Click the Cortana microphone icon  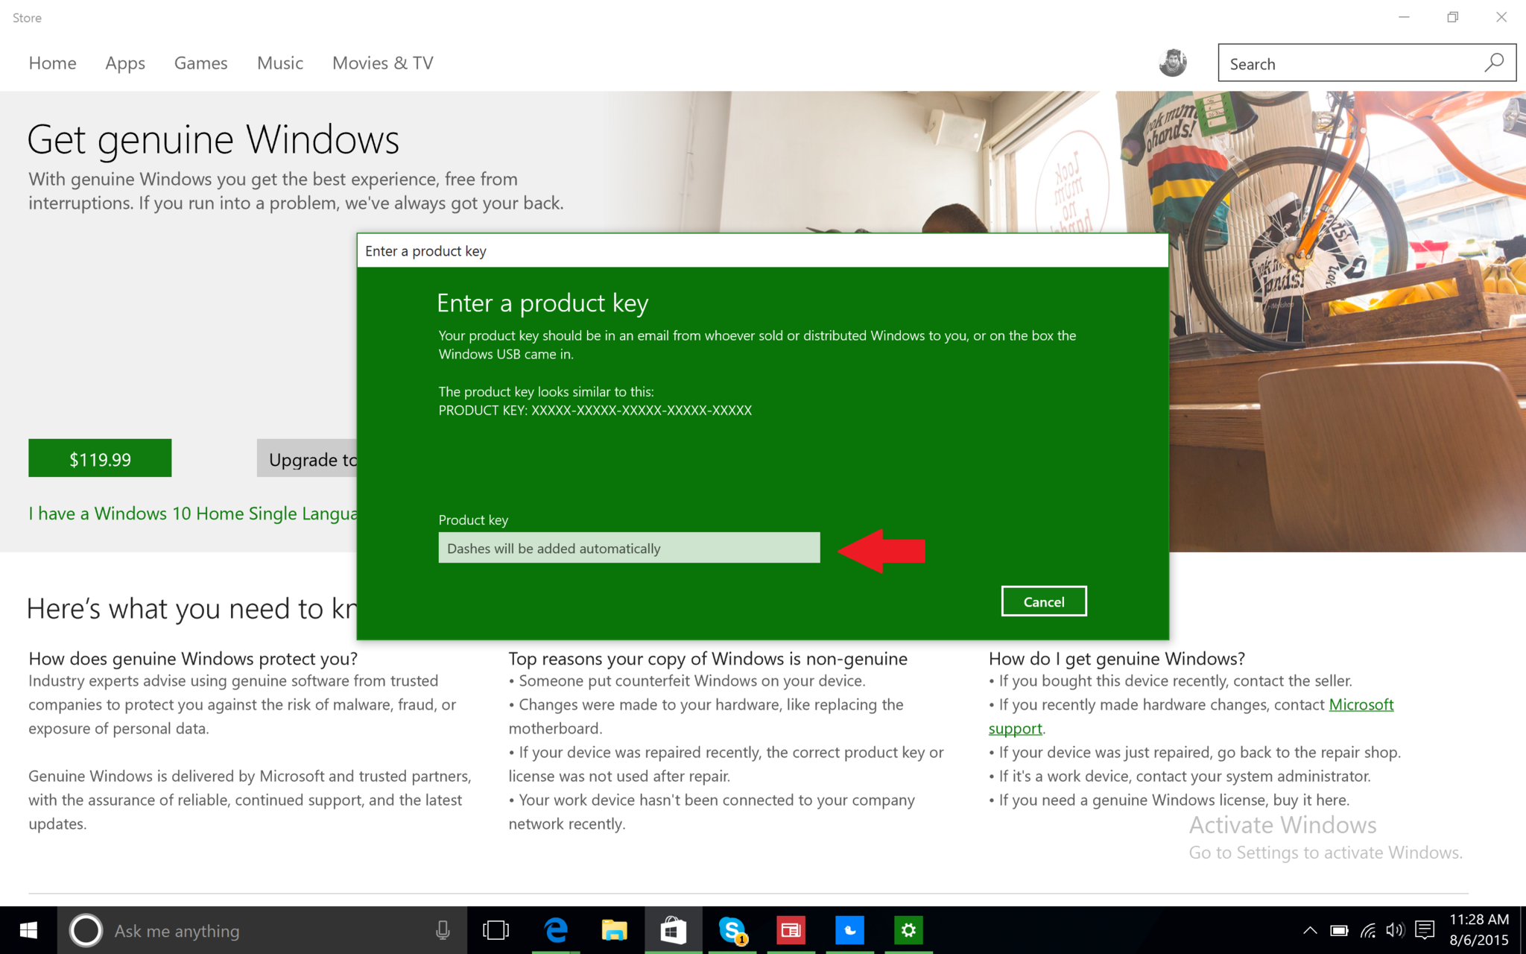[x=443, y=930]
